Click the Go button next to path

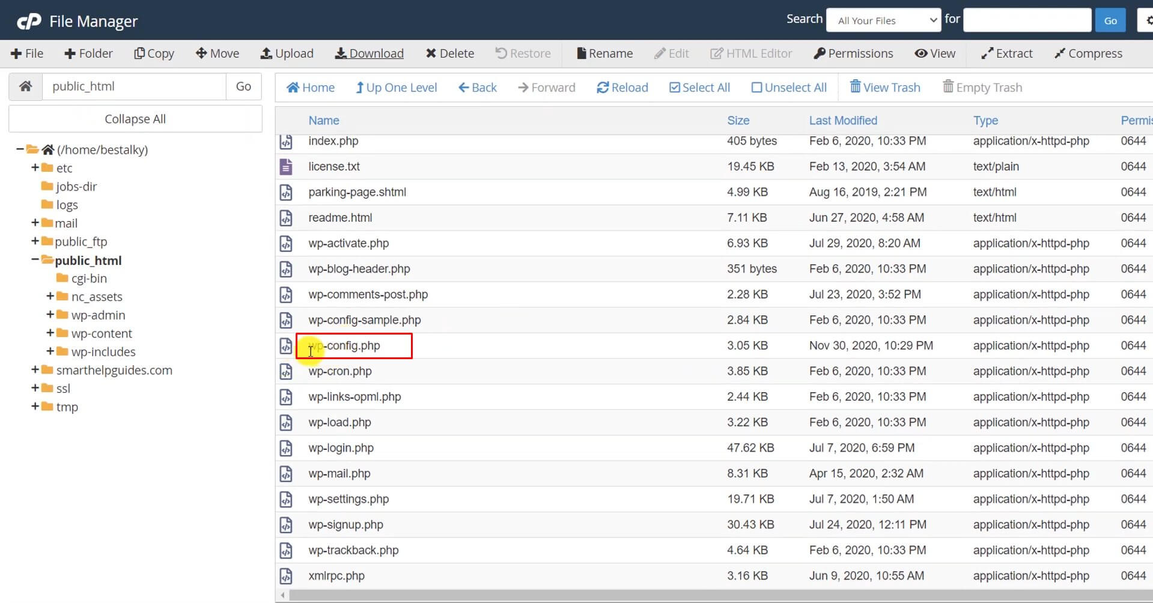(243, 86)
